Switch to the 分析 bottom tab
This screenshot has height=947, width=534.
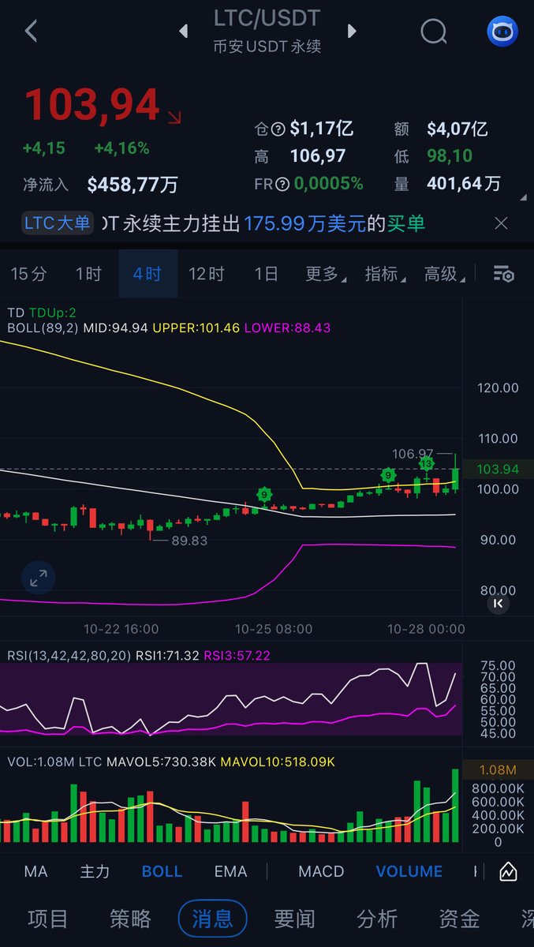coord(377,919)
